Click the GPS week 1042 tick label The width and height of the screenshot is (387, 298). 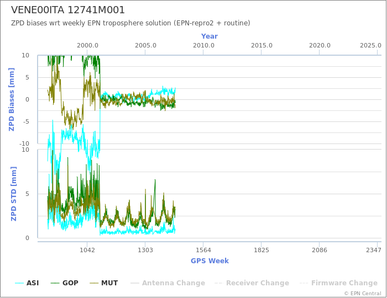click(87, 250)
